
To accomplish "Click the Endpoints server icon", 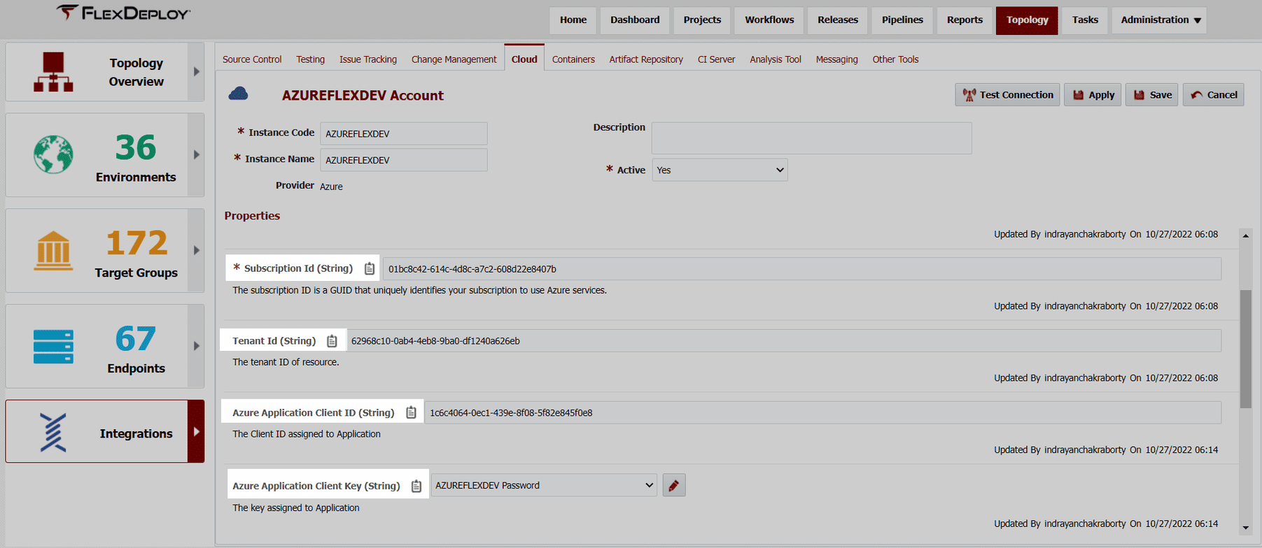I will click(x=53, y=347).
